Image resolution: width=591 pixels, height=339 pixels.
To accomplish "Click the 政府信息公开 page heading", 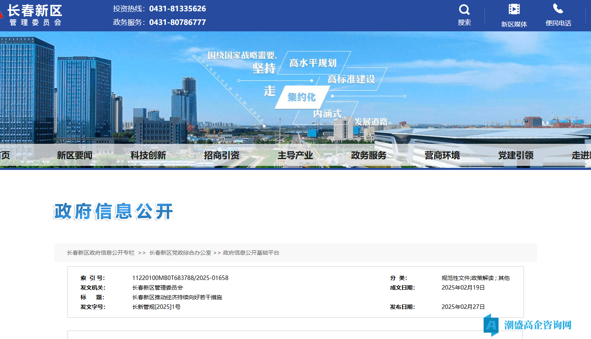I will pos(113,212).
